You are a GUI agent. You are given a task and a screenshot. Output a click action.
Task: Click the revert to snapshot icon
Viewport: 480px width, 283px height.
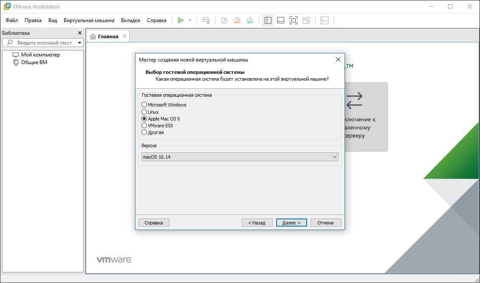click(x=237, y=20)
